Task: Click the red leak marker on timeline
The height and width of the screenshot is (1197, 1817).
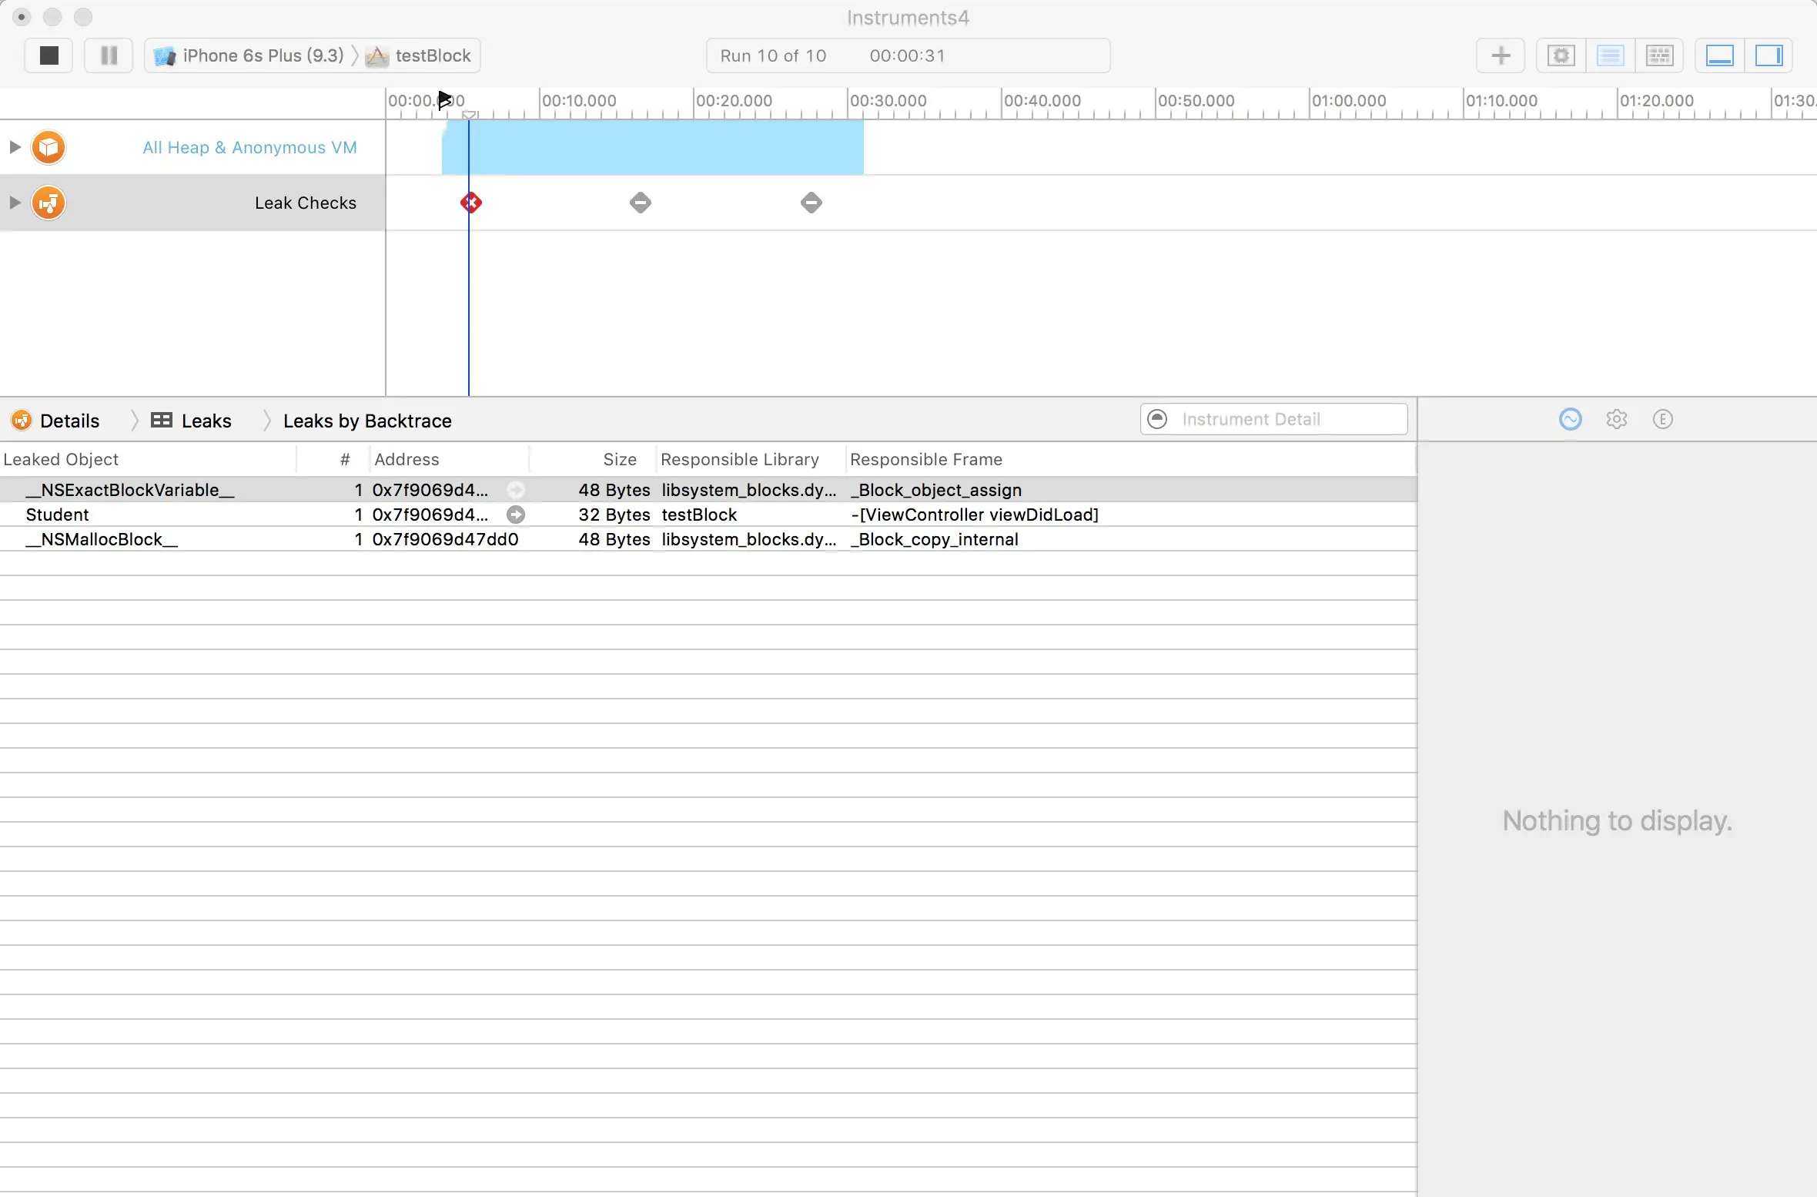Action: pos(471,203)
